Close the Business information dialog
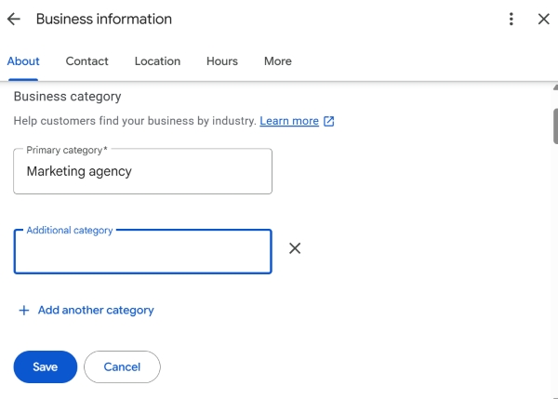The width and height of the screenshot is (558, 399). tap(544, 19)
